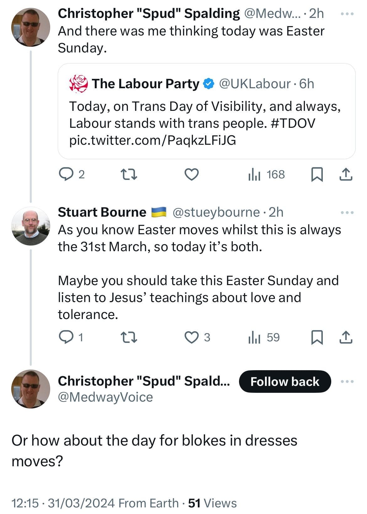Open more options on Stuart Bourne's tweet

347,213
